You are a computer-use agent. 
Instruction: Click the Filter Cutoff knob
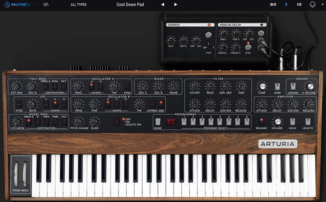coord(195,86)
